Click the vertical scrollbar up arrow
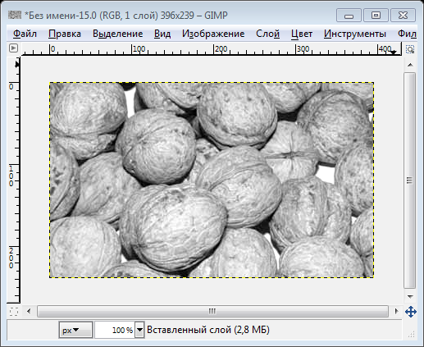Image resolution: width=424 pixels, height=347 pixels. click(x=410, y=65)
